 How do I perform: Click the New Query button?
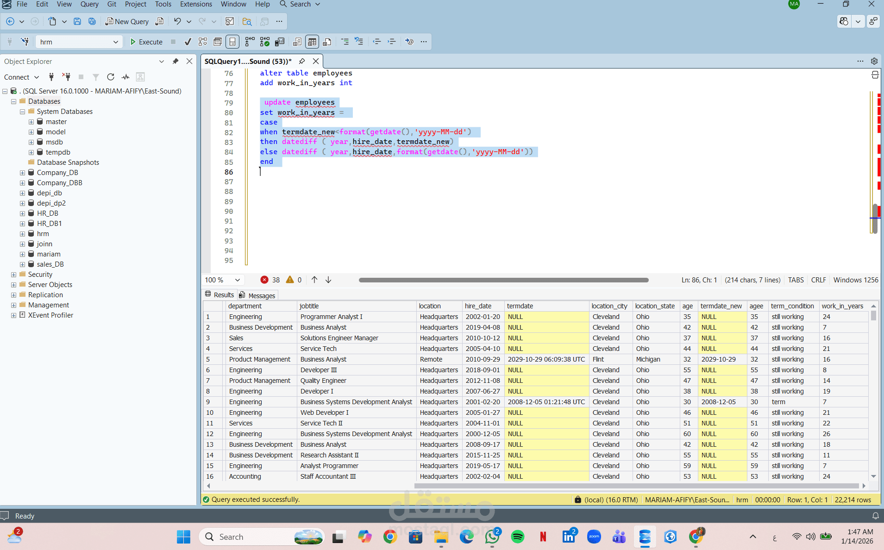[x=127, y=21]
